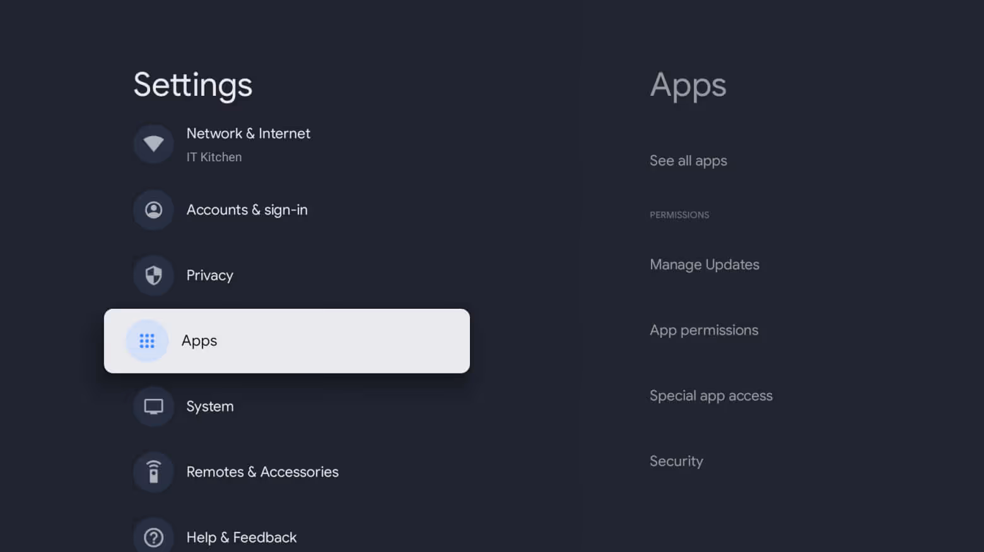Click the blue Apps grid icon
Image resolution: width=984 pixels, height=552 pixels.
[x=146, y=340]
